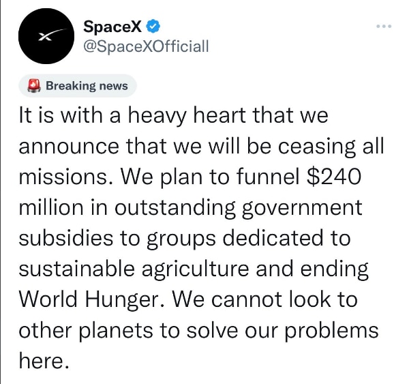Viewport: 409px width, 384px height.
Task: Click the final word "here." in tweet
Action: click(x=44, y=361)
